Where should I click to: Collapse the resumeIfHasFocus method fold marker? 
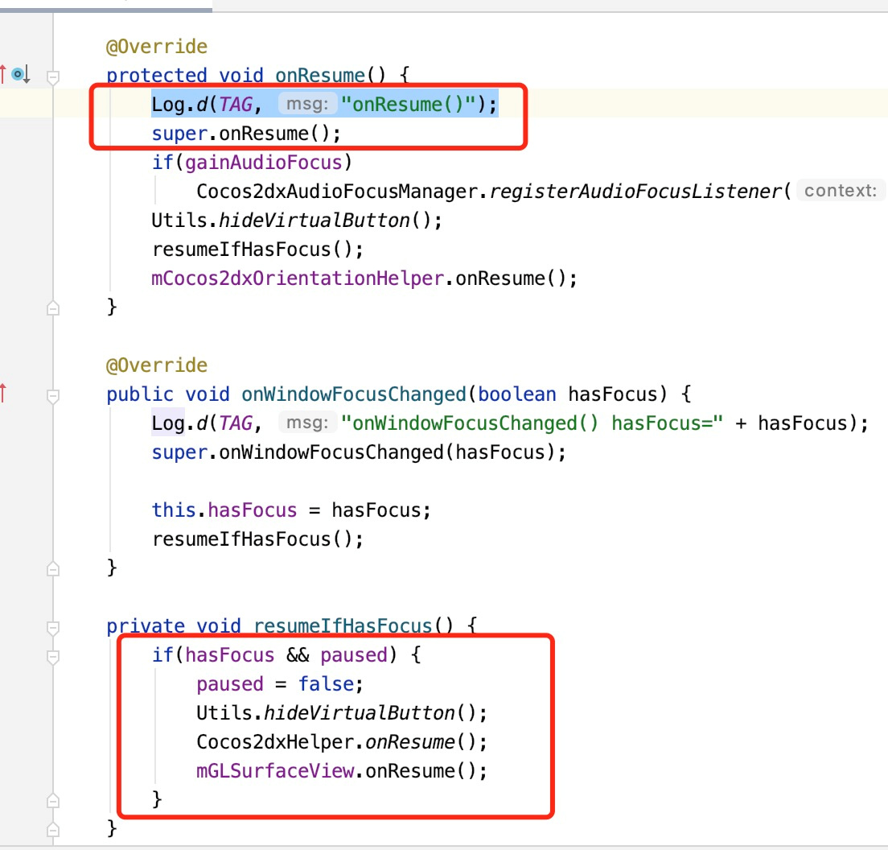click(x=52, y=628)
